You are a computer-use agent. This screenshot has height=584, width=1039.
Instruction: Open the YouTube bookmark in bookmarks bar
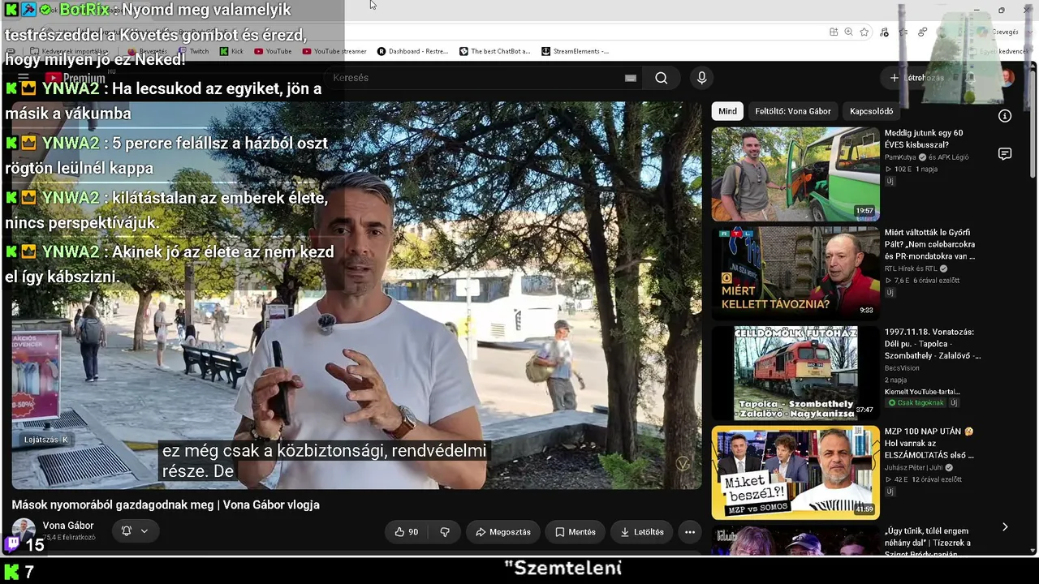(273, 51)
